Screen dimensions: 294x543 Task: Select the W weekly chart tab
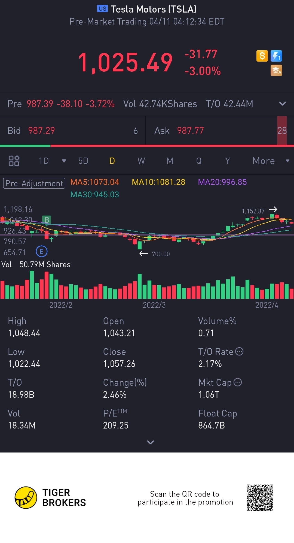point(141,161)
